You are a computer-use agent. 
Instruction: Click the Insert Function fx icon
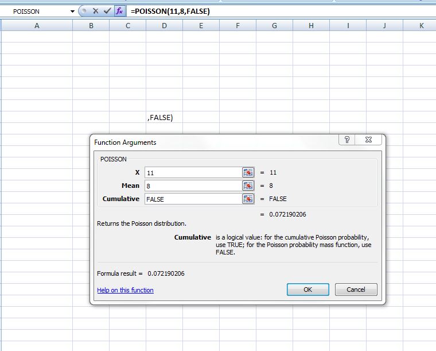point(119,11)
